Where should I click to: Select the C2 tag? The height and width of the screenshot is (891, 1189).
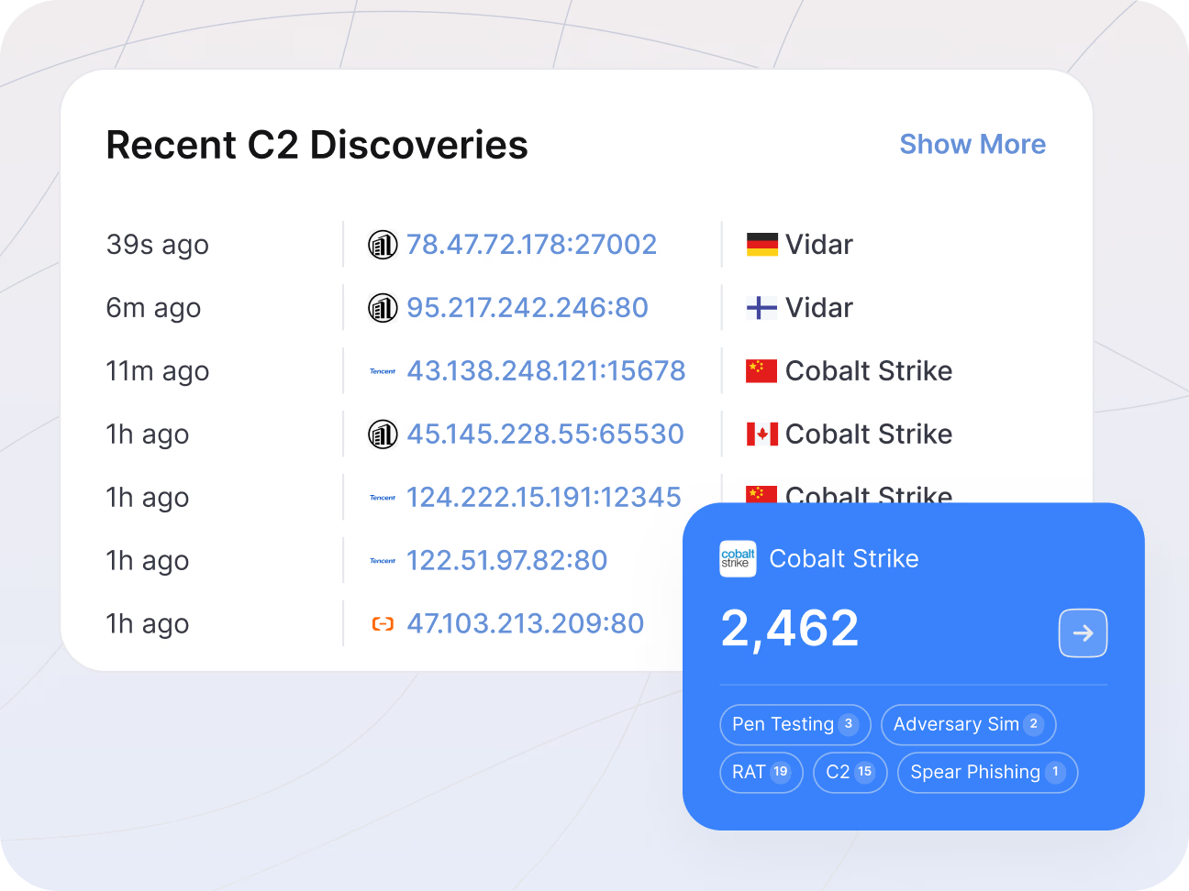(x=850, y=772)
